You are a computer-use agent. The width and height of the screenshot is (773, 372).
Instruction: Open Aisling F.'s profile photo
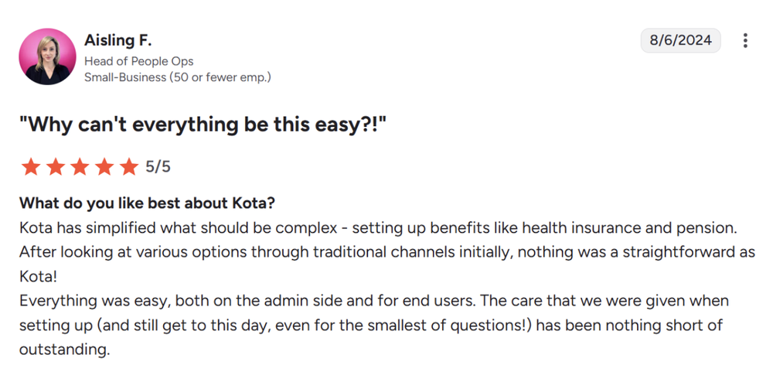click(47, 56)
